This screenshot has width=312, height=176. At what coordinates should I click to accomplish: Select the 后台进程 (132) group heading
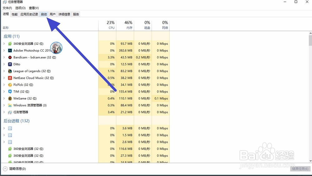[17, 121]
